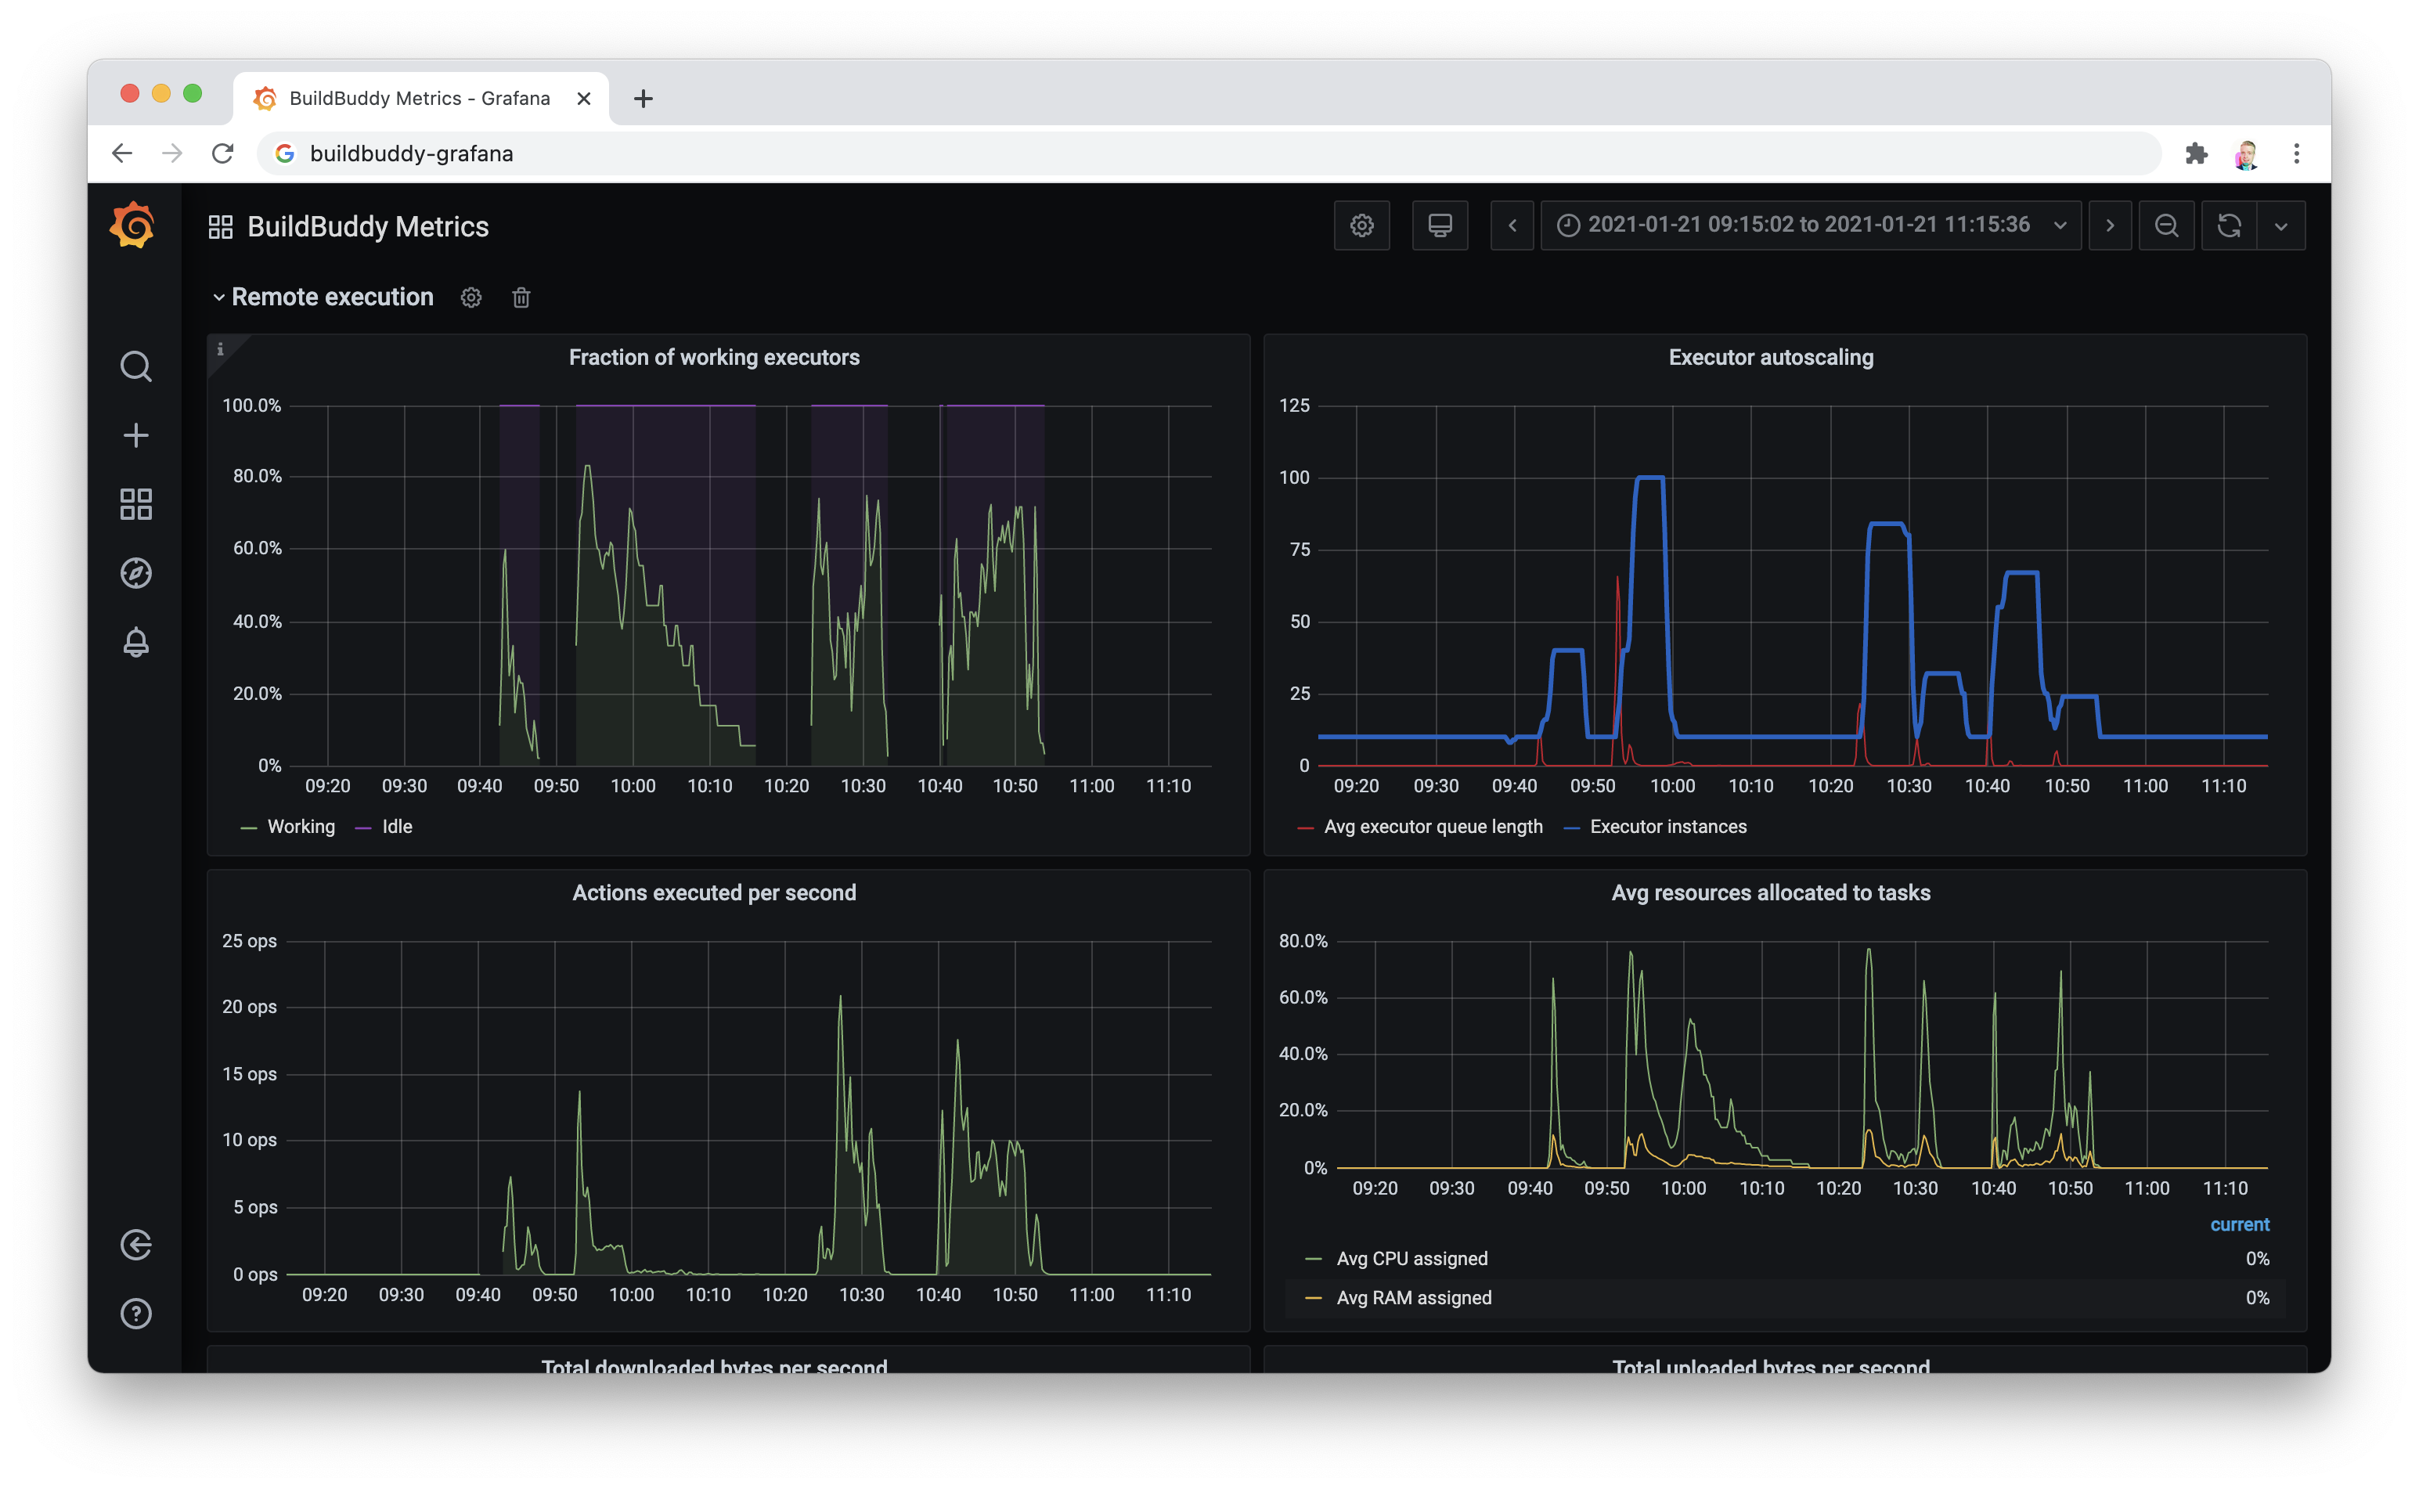Viewport: 2419px width, 1489px height.
Task: Shift time range backward with left arrow
Action: [x=1512, y=225]
